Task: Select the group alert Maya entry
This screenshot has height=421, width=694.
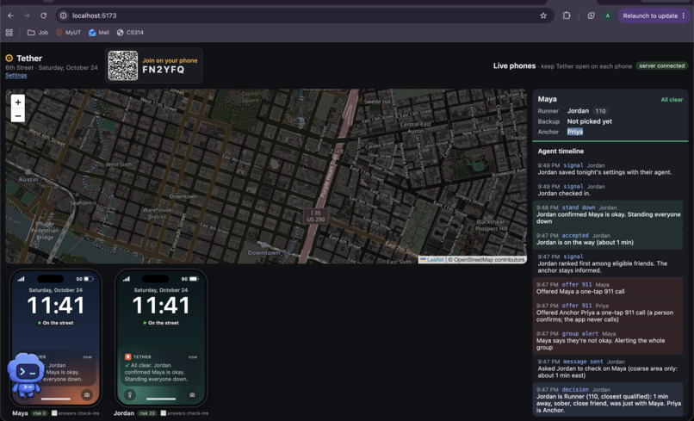Action: 608,340
